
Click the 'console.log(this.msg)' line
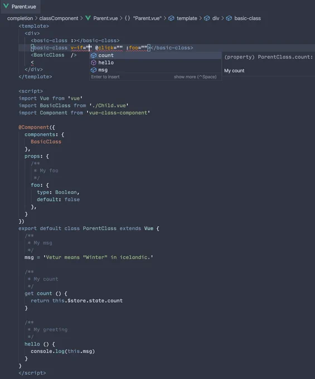coord(63,351)
